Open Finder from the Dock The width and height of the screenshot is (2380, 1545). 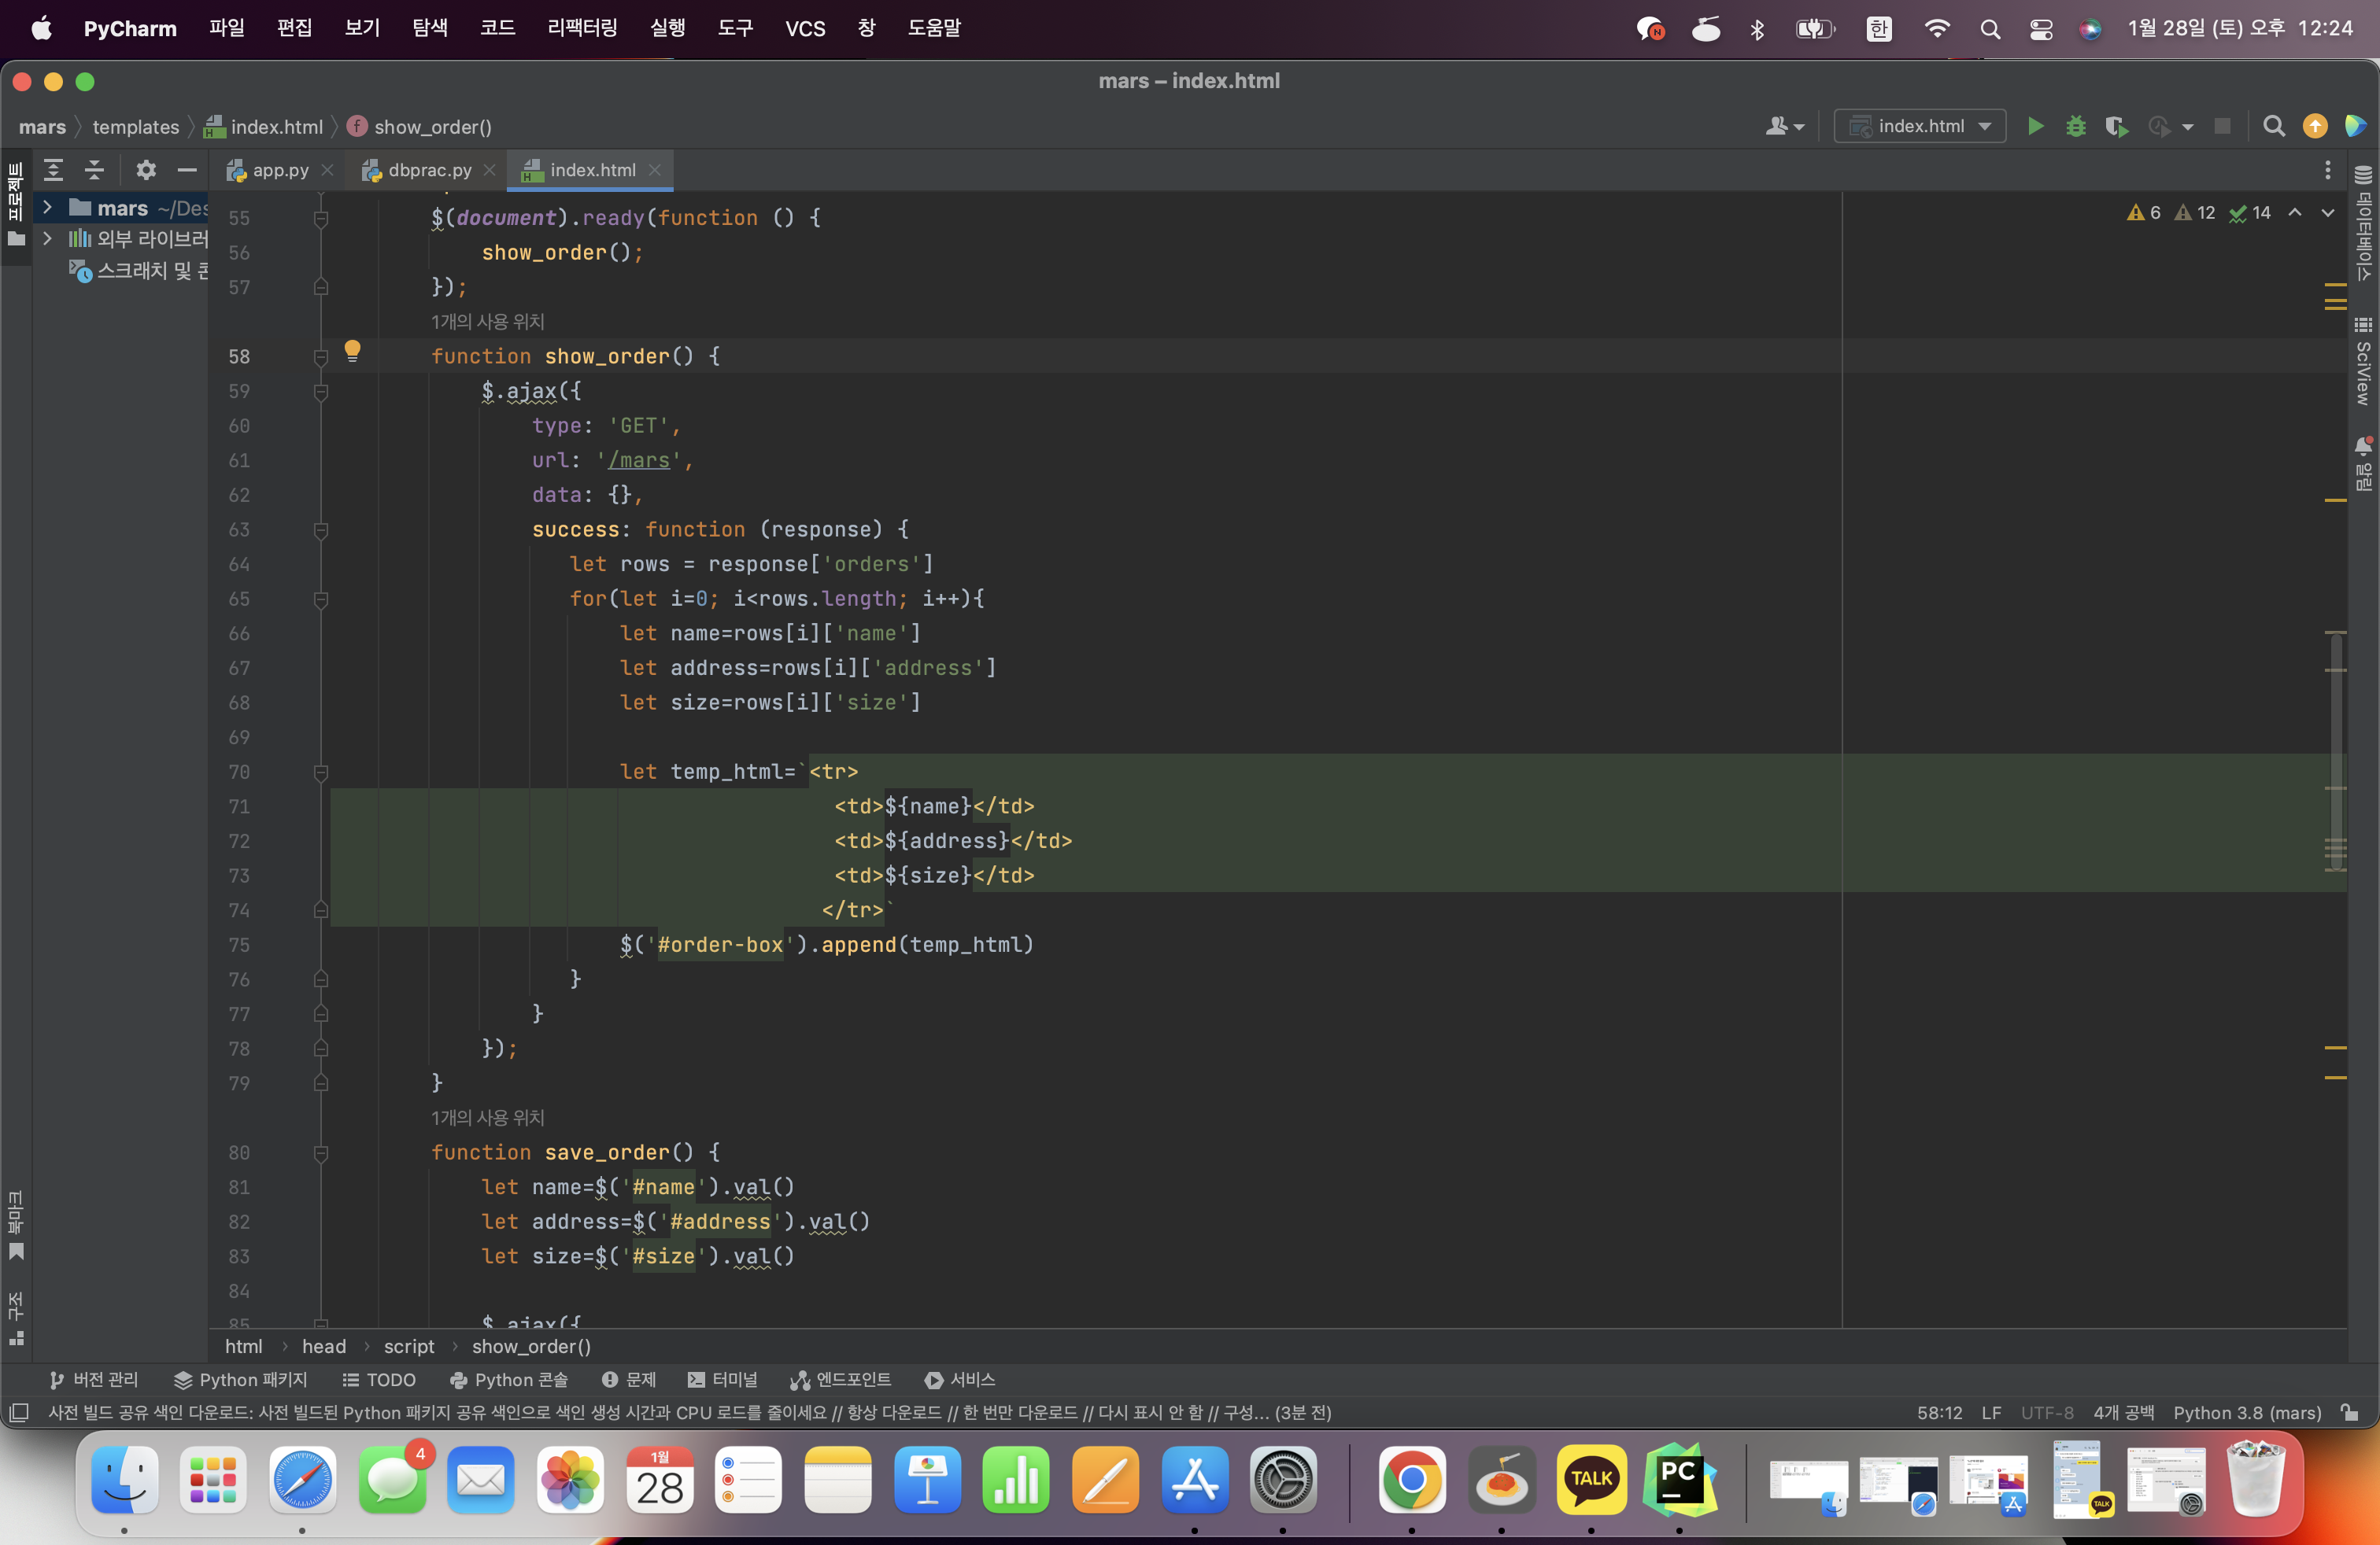click(x=124, y=1479)
